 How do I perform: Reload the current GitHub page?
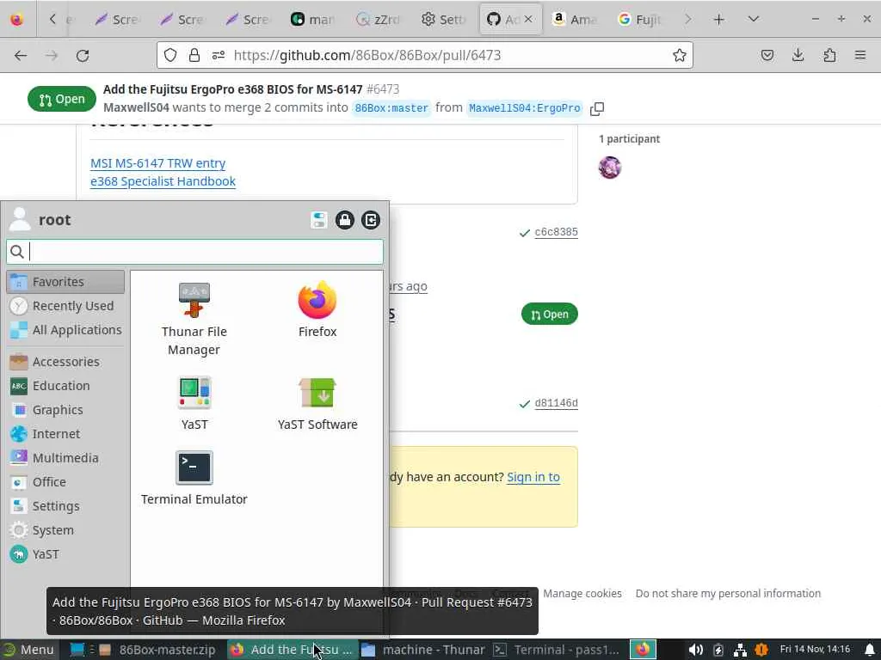click(x=83, y=56)
